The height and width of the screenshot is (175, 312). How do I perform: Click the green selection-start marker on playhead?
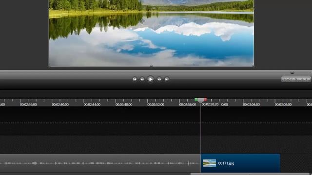196,99
